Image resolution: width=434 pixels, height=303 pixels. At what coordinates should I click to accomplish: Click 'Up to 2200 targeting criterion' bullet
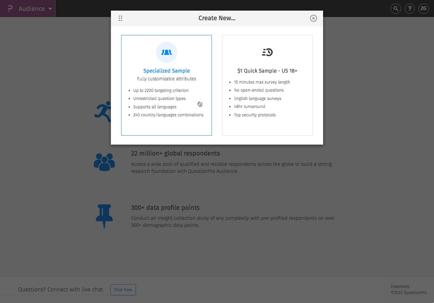161,91
